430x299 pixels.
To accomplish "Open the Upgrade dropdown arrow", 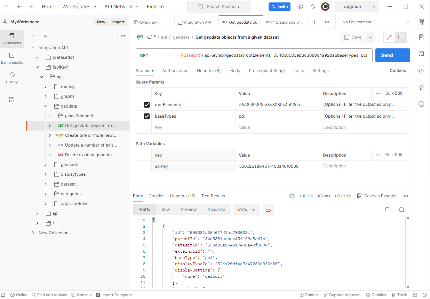I will tap(374, 7).
